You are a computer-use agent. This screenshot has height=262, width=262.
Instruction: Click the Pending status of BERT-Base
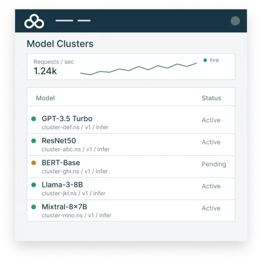pos(214,164)
